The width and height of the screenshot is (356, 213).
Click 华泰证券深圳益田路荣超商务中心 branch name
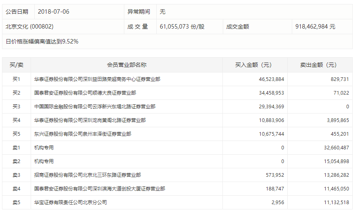97,79
